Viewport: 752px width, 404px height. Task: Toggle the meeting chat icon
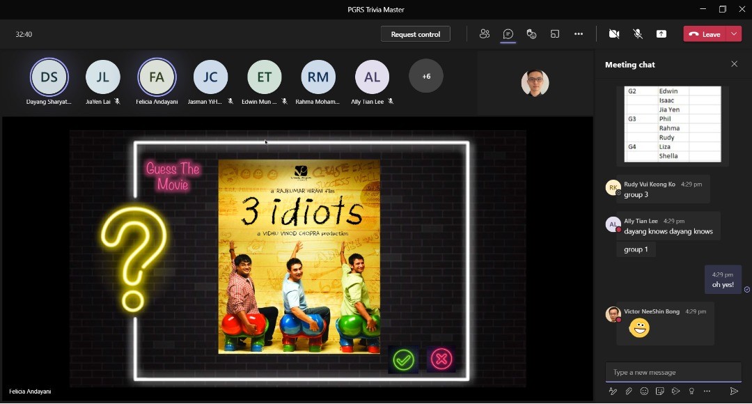(508, 33)
